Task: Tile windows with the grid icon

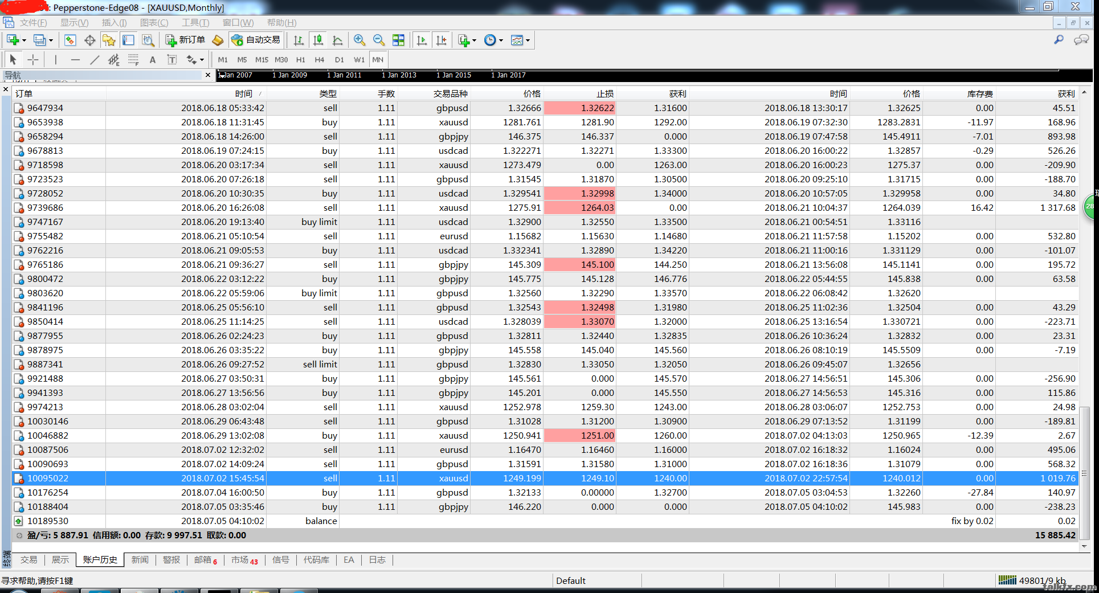Action: (399, 40)
